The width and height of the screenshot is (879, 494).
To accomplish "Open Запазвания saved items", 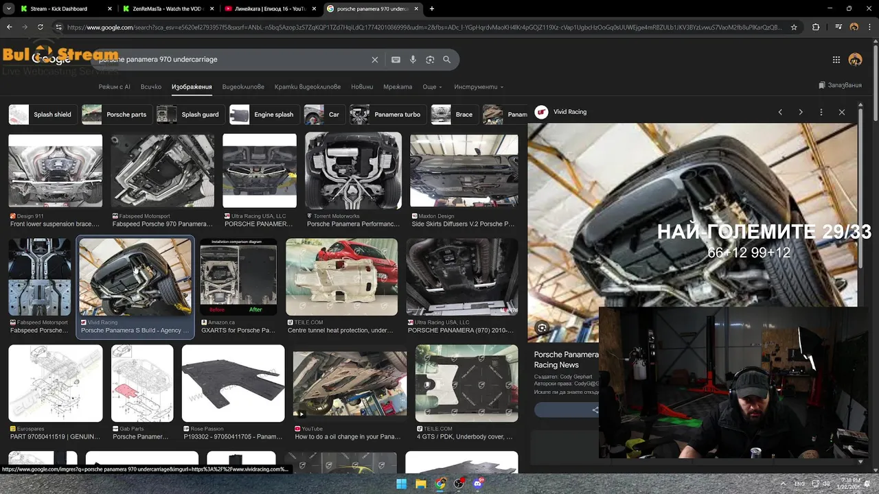I will (x=840, y=86).
